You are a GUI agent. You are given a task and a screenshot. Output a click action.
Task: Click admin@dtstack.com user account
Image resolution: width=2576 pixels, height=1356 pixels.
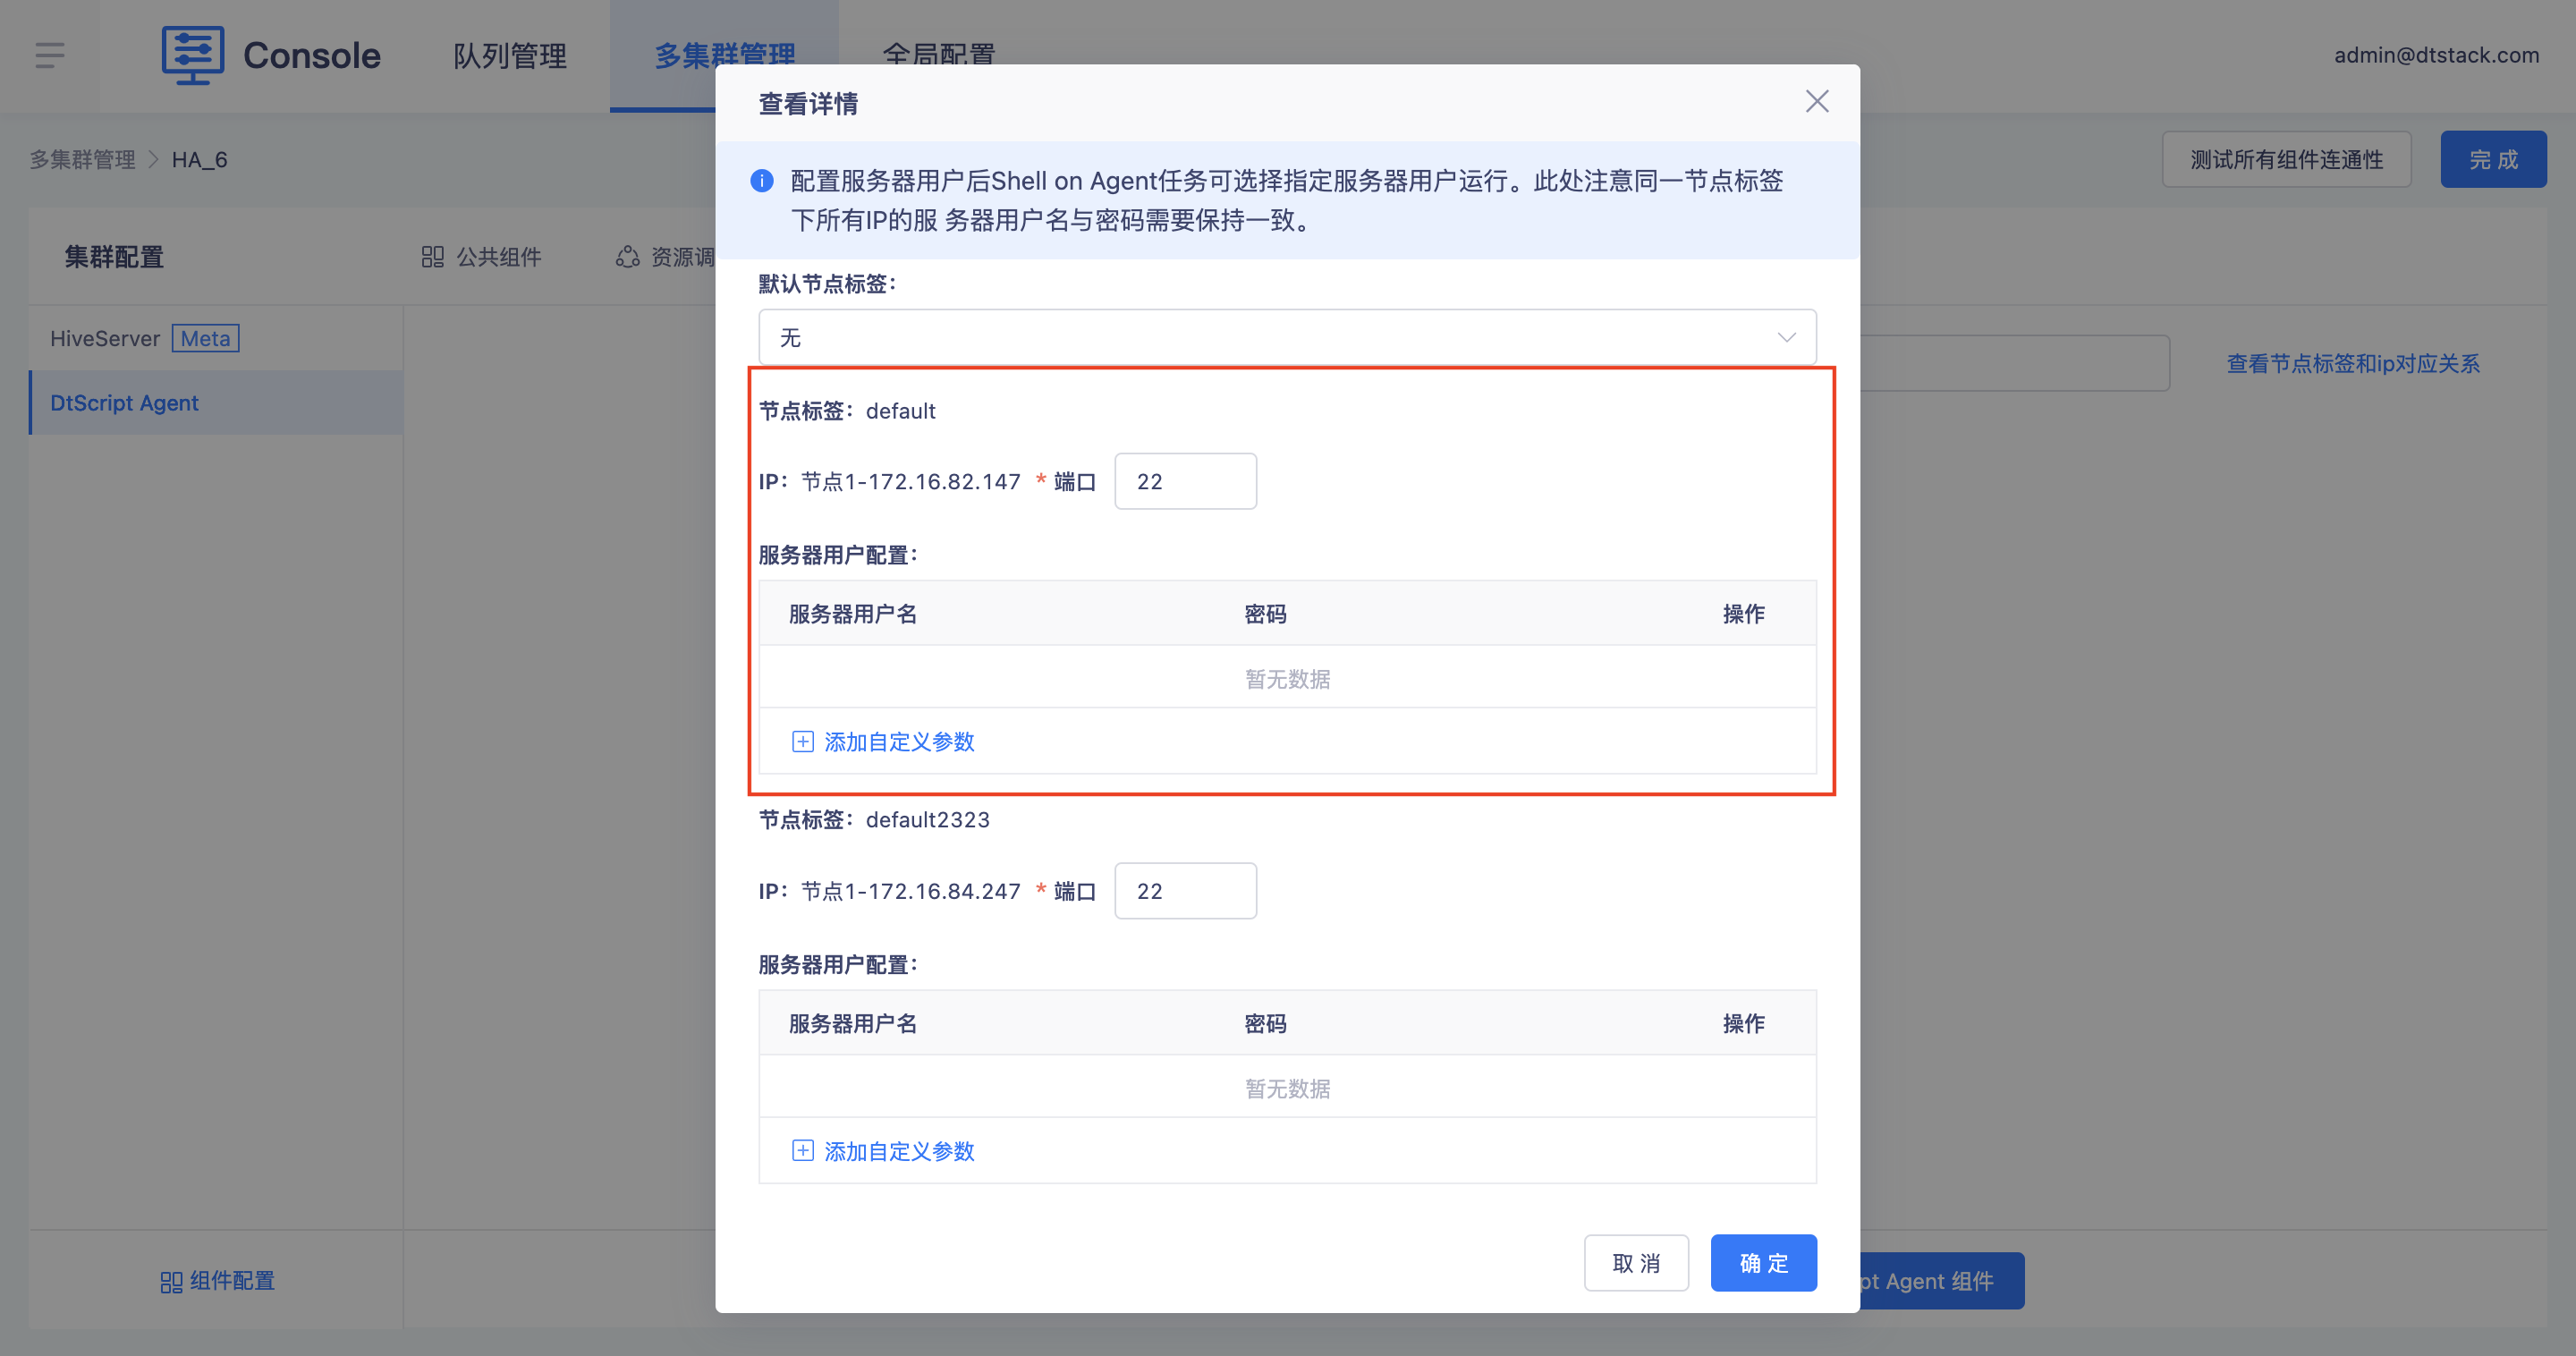pyautogui.click(x=2436, y=55)
